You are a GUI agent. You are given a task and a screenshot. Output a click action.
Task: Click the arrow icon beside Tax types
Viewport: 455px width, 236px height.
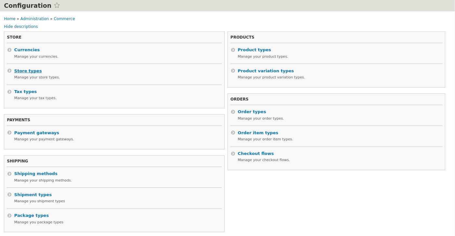[9, 92]
